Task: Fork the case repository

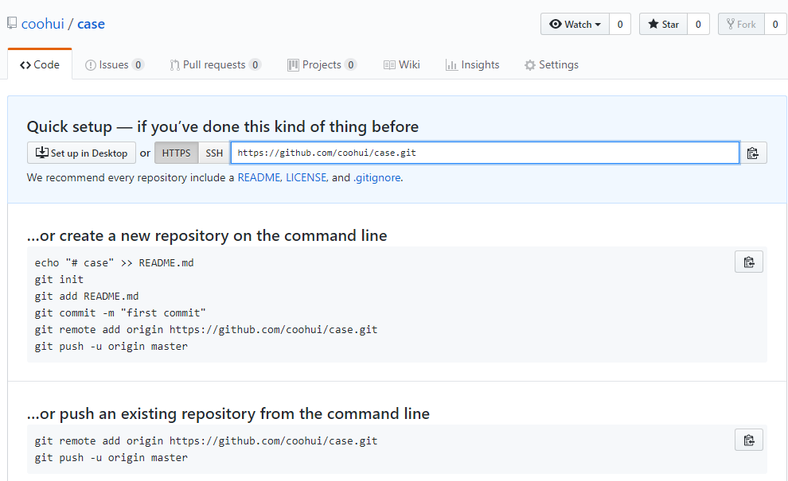Action: (741, 24)
